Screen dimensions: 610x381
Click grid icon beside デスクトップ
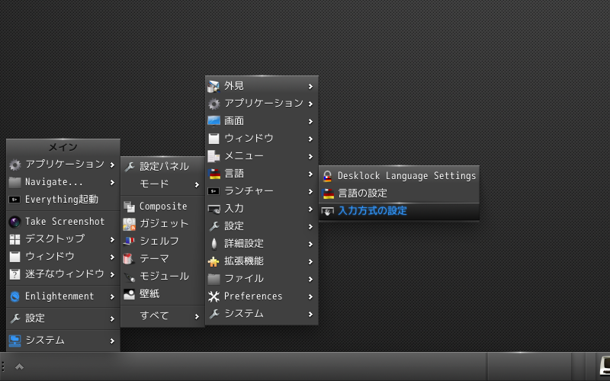(x=14, y=239)
